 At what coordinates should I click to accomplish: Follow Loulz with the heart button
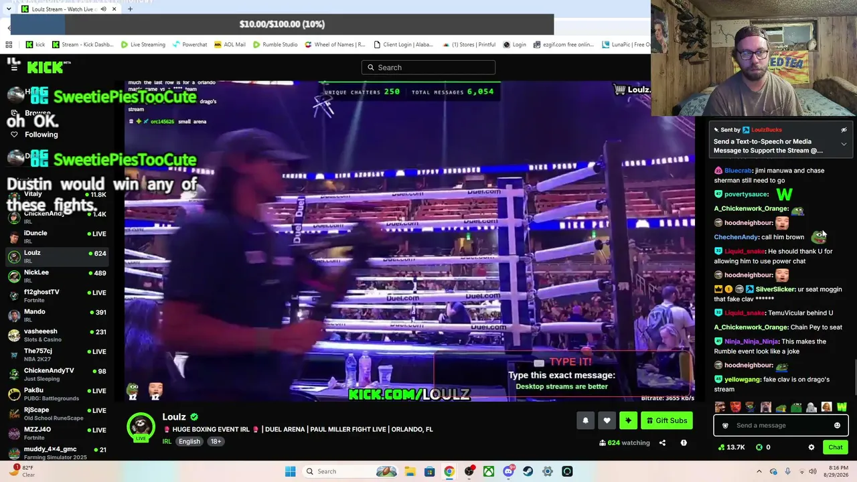[607, 420]
